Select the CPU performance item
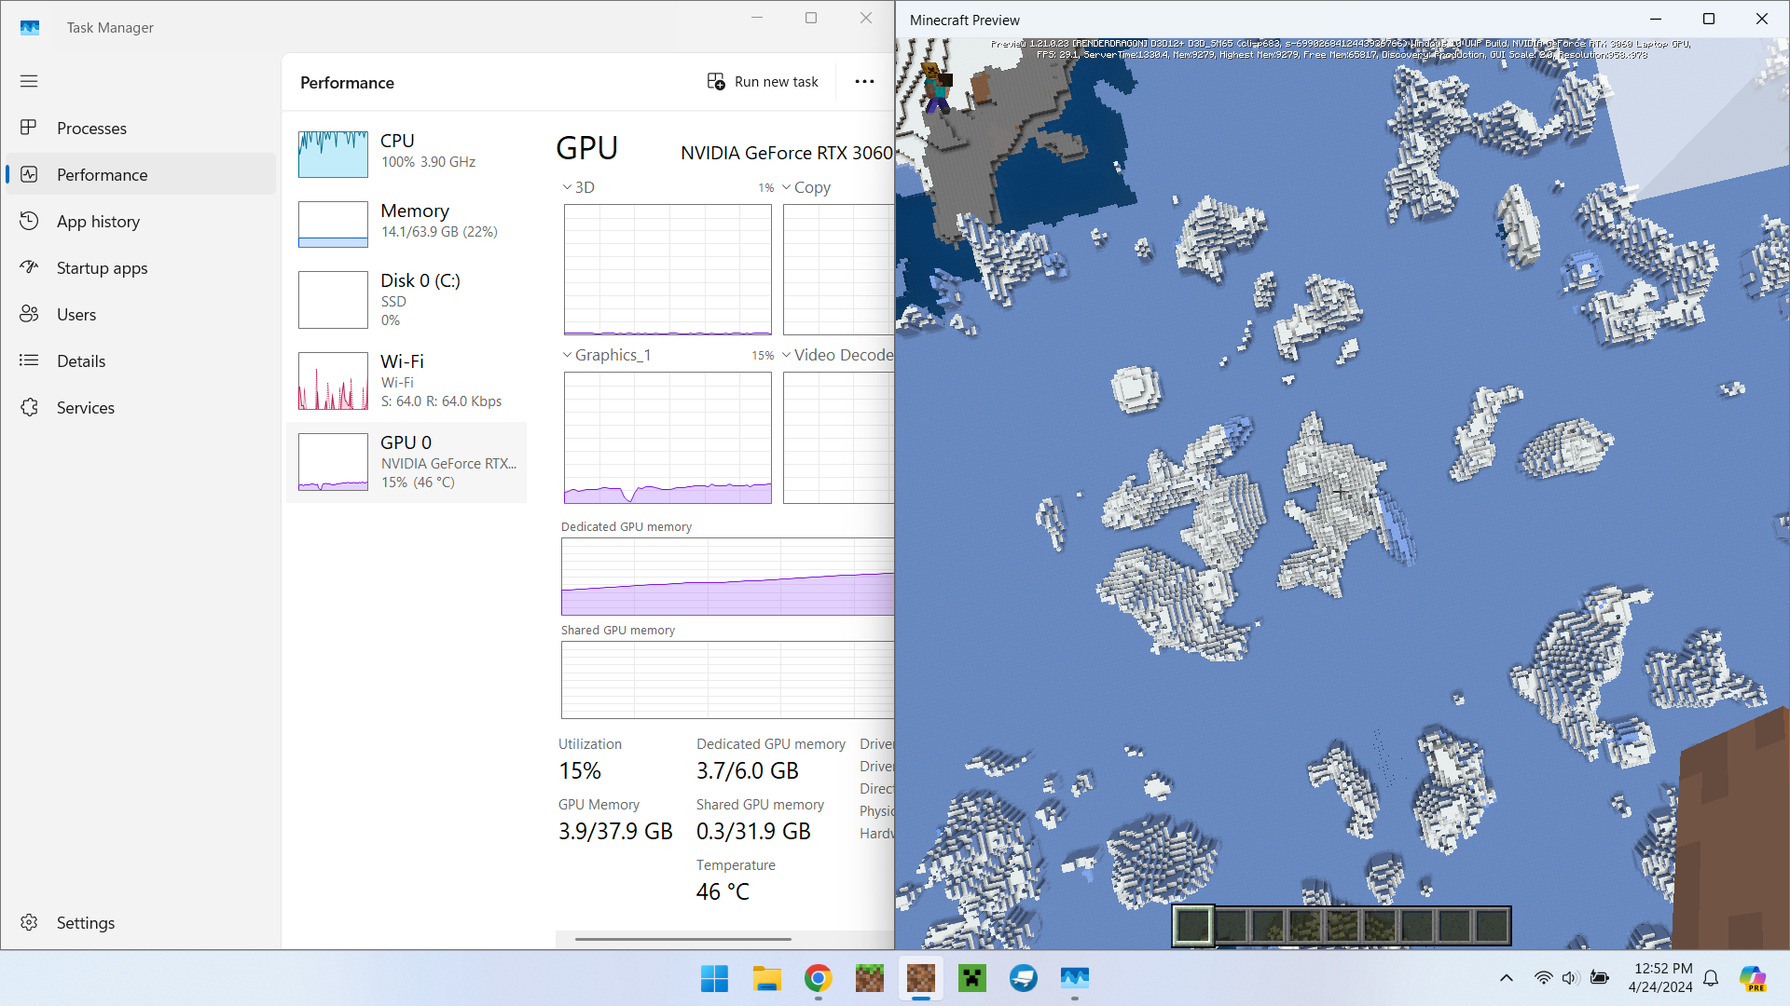 point(406,153)
